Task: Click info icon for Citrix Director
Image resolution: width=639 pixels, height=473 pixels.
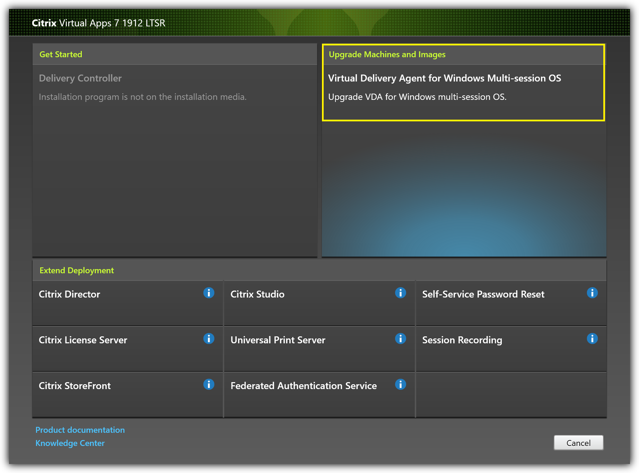Action: tap(209, 293)
